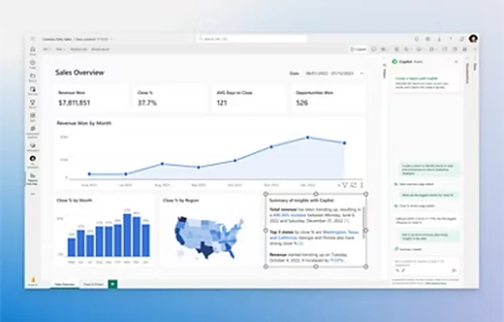
Task: Open the second page tab at bottom
Action: pos(93,284)
